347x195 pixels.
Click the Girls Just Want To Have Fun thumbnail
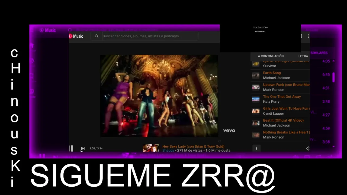[x=256, y=111]
